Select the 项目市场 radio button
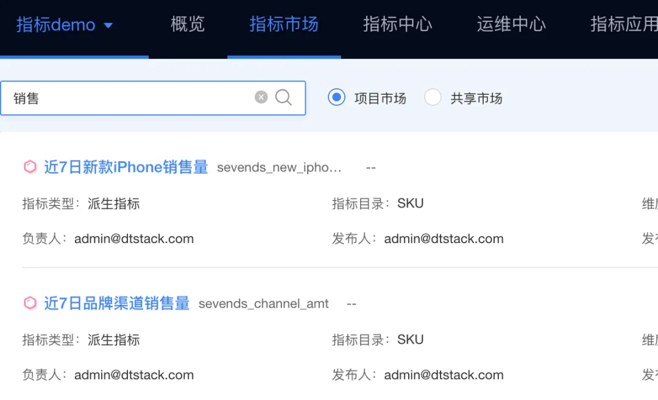 (336, 97)
